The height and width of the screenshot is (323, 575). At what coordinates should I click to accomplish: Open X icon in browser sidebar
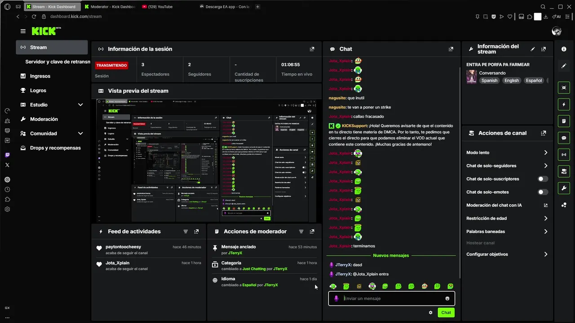click(7, 165)
